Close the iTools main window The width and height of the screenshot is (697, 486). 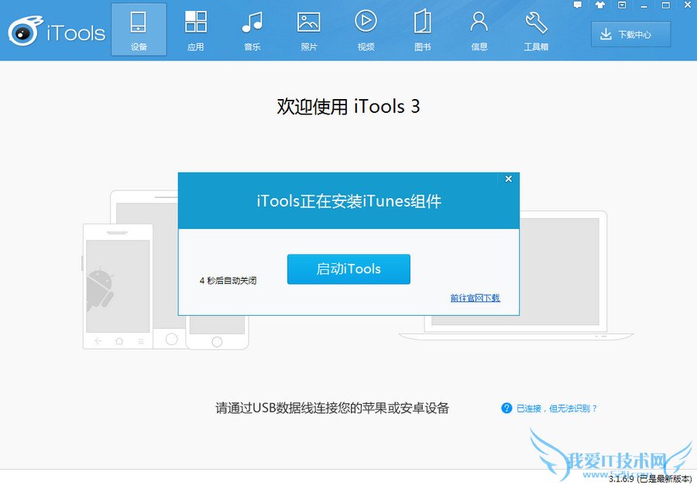(x=687, y=5)
